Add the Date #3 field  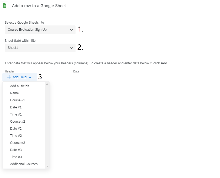pyautogui.click(x=16, y=150)
